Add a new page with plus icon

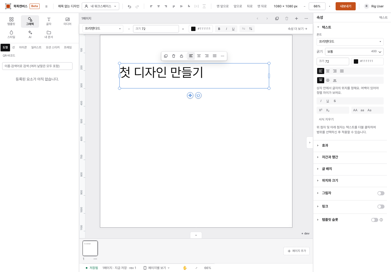point(297,18)
